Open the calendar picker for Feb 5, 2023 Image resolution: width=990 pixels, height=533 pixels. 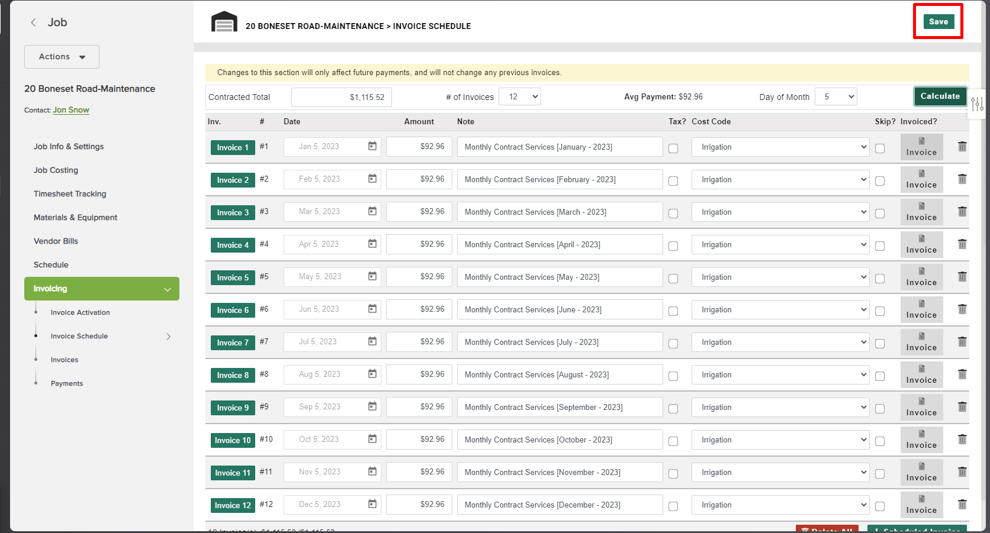[x=372, y=179]
